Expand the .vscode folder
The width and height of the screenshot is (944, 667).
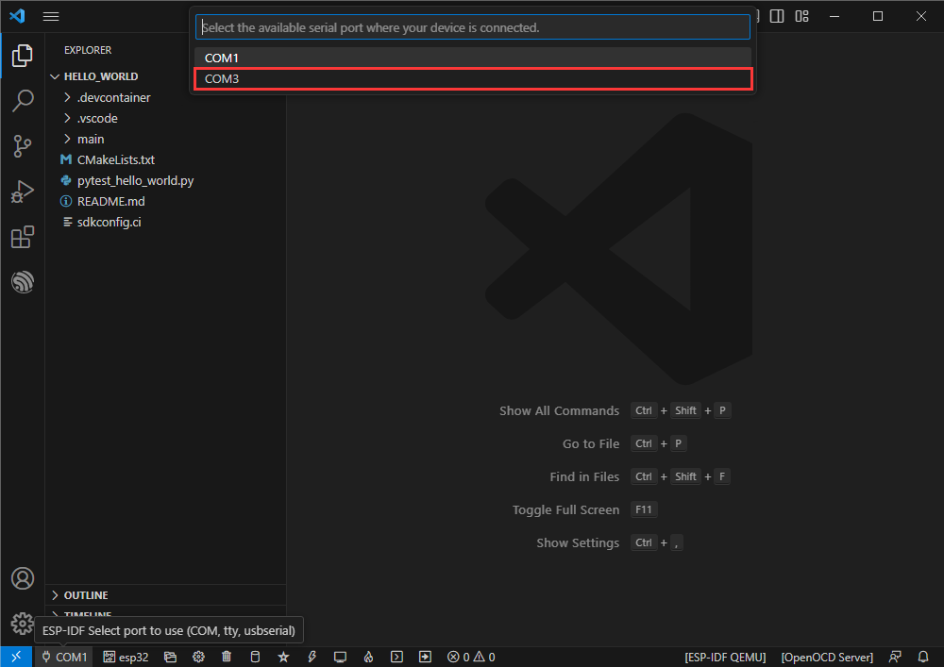point(165,119)
